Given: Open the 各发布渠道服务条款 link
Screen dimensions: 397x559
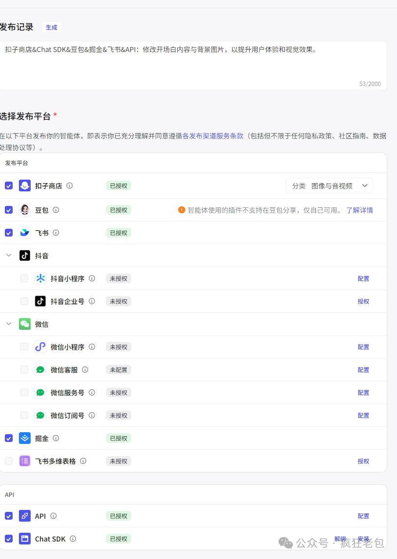Looking at the screenshot, I should pyautogui.click(x=213, y=136).
